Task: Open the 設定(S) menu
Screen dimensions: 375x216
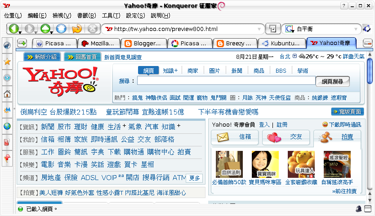Action: coord(136,16)
